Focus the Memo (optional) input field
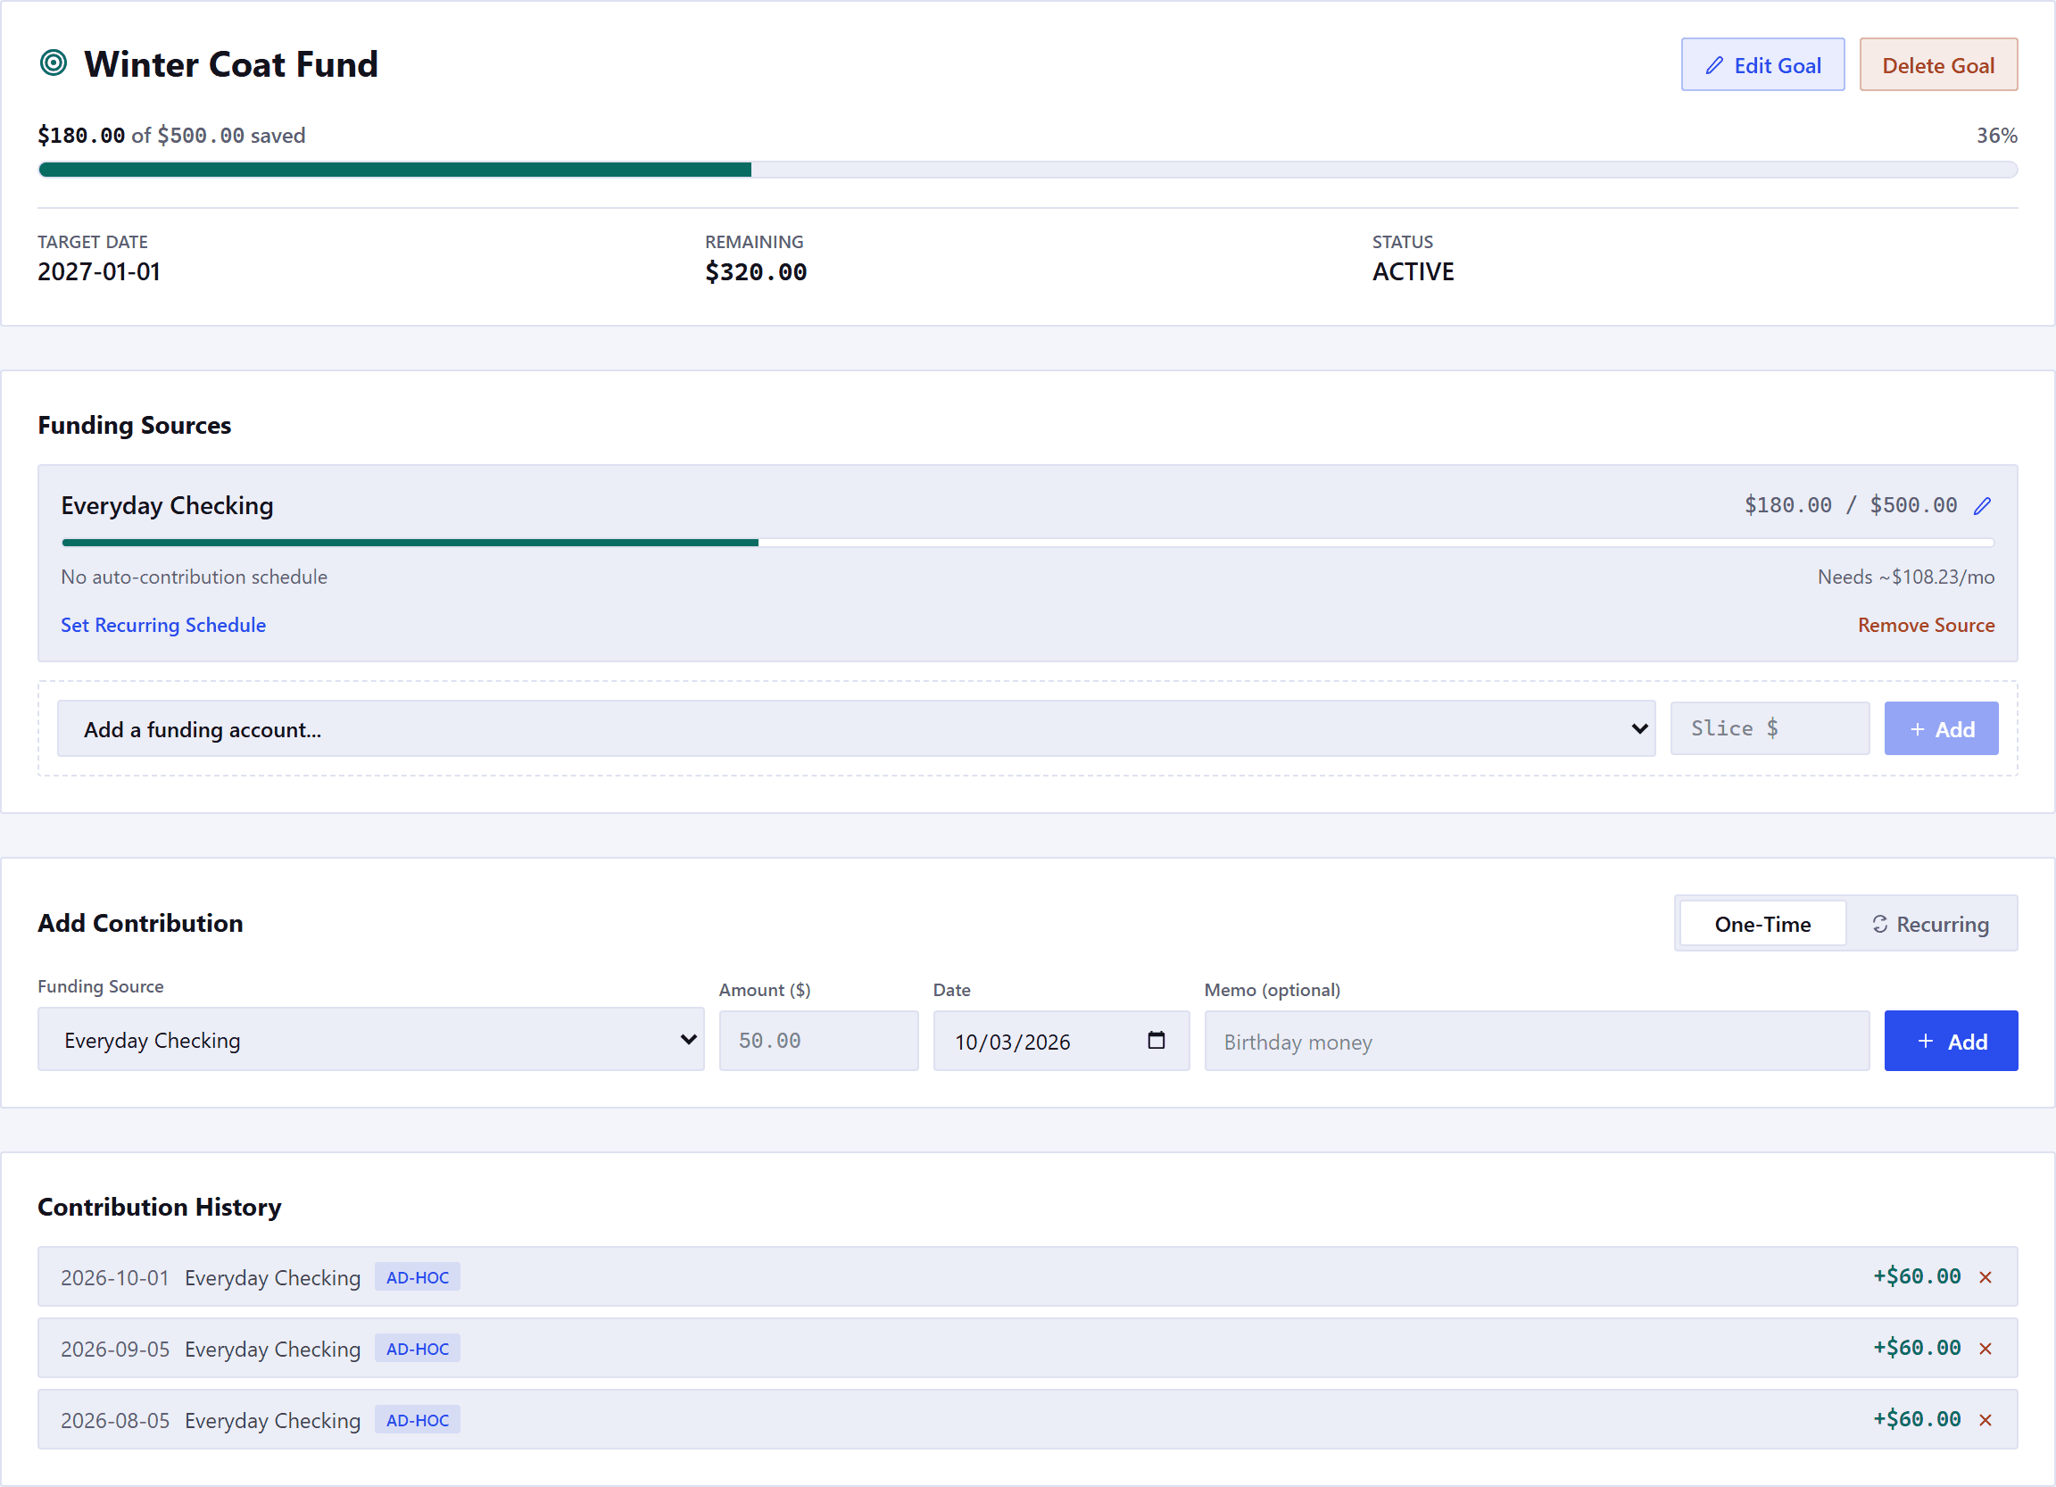2056x1487 pixels. click(1537, 1041)
